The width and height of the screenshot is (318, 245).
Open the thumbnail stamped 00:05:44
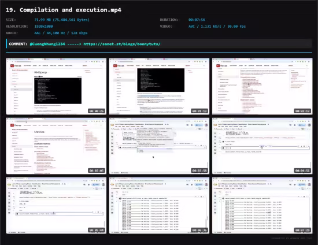point(56,206)
